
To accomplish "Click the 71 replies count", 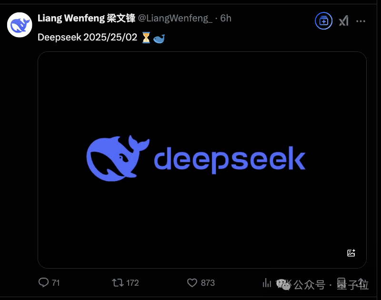I will (56, 283).
